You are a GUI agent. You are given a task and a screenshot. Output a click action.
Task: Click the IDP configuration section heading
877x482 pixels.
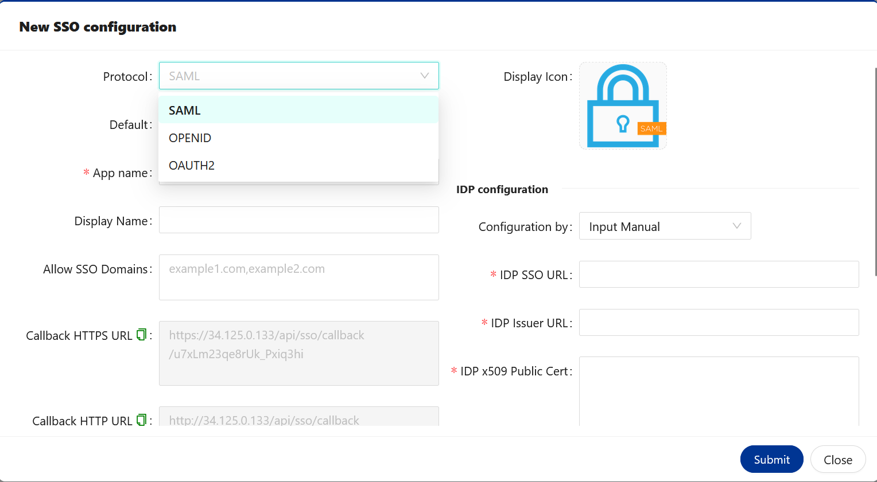pyautogui.click(x=502, y=189)
